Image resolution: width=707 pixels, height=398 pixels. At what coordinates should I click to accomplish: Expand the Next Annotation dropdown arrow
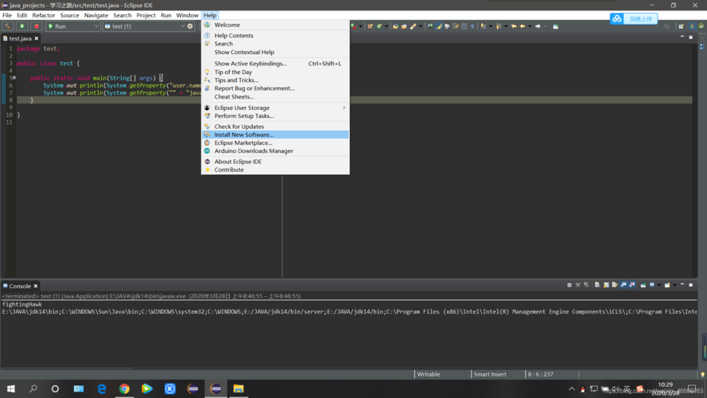coord(491,26)
